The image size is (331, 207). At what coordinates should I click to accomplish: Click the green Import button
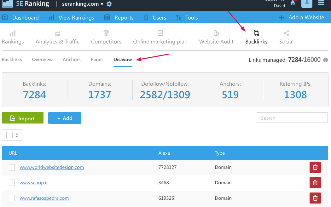click(x=23, y=118)
